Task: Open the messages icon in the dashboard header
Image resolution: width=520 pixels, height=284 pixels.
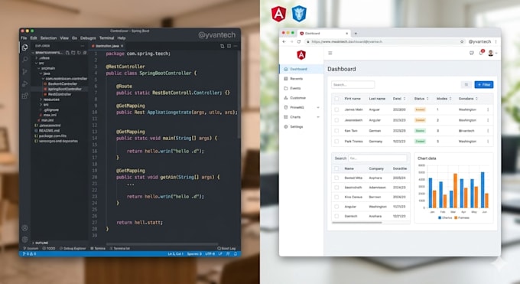Action: pos(471,53)
